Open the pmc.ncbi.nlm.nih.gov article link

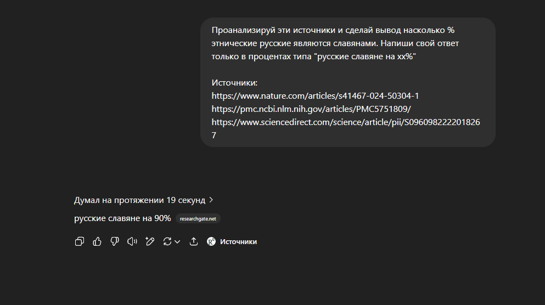pos(311,108)
